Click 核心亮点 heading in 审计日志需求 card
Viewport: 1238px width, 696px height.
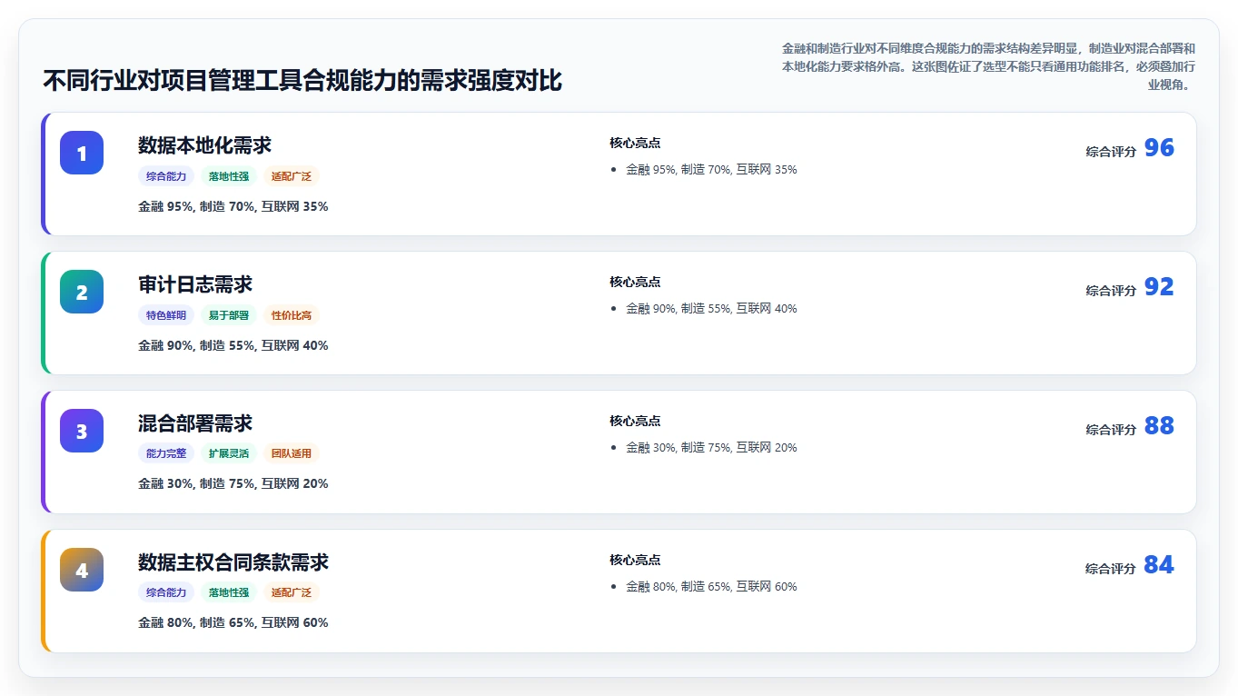tap(635, 282)
